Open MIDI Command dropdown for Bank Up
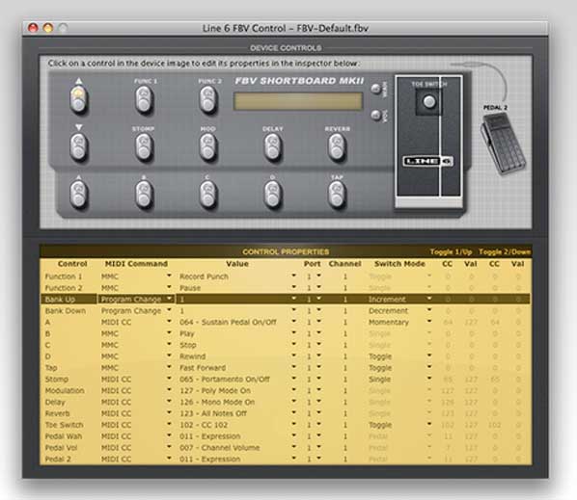The image size is (577, 500). (x=169, y=299)
